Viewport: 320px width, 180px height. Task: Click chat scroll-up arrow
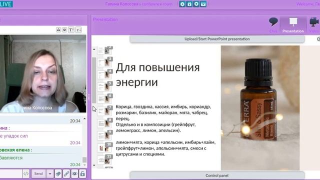84,118
